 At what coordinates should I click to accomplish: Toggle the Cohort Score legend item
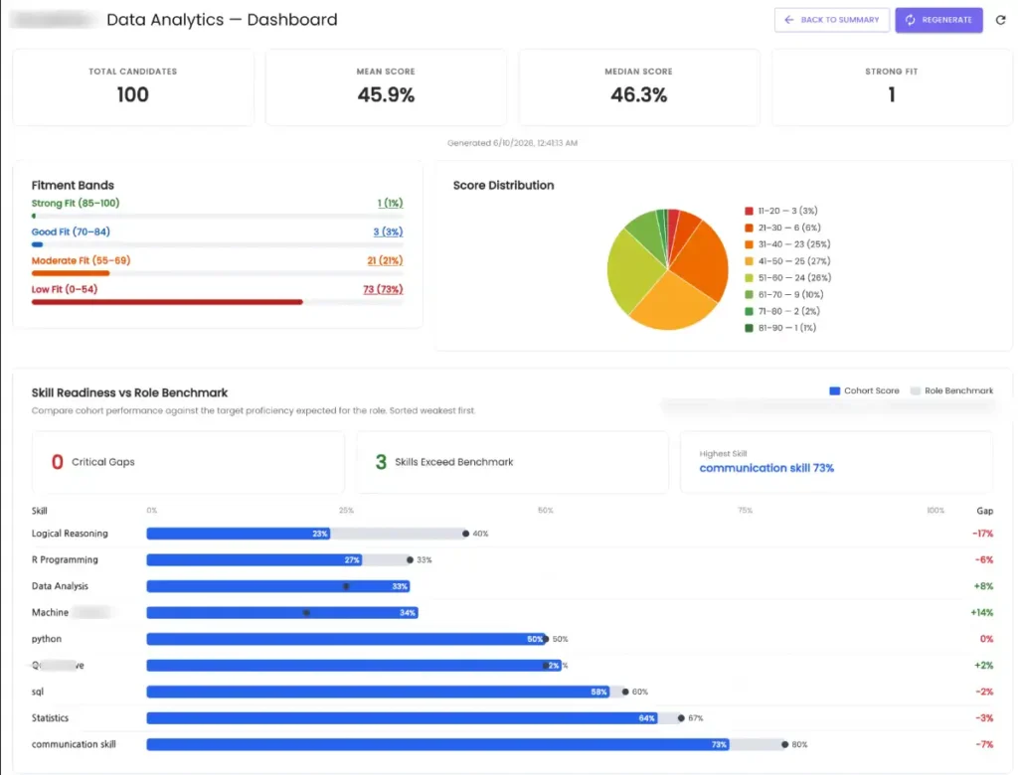[x=864, y=390]
